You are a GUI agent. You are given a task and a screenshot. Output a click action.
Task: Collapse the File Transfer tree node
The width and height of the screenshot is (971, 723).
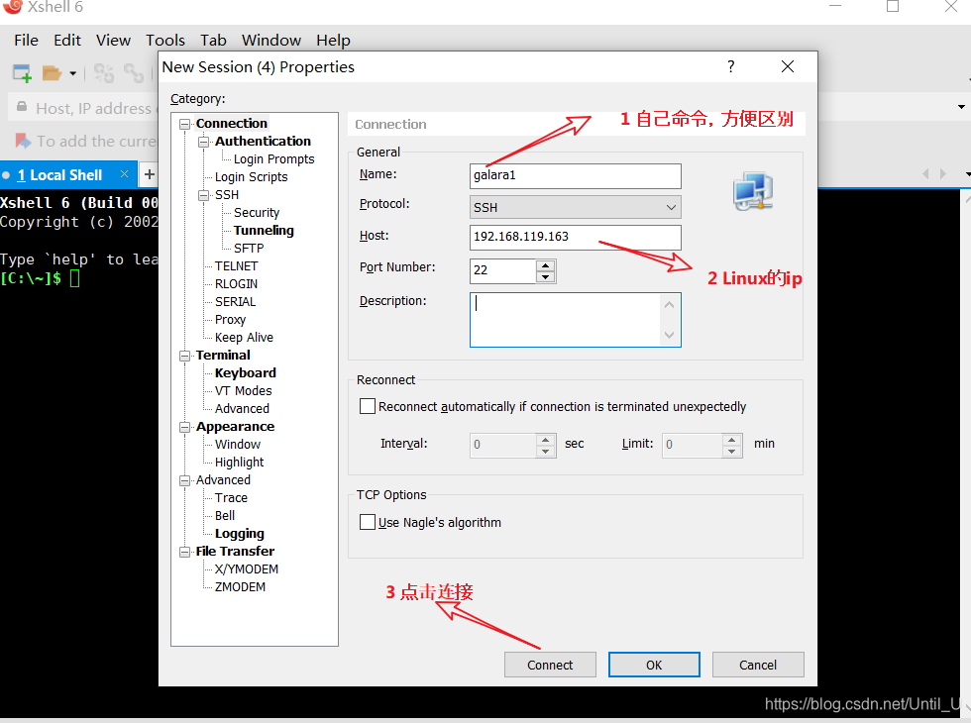[x=184, y=552]
